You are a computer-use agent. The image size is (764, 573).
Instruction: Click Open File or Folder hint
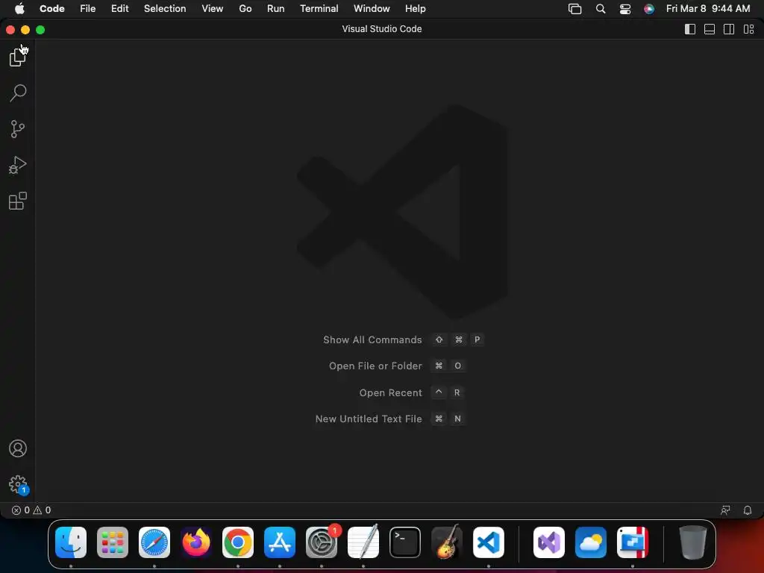coord(397,366)
